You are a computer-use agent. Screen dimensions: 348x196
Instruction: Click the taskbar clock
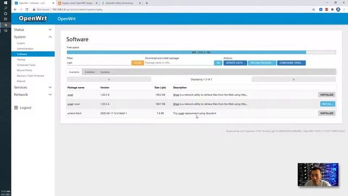[5, 193]
